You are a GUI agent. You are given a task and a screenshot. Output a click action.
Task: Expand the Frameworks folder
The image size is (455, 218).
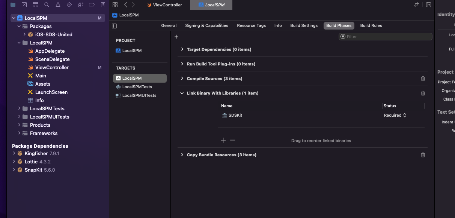click(19, 133)
